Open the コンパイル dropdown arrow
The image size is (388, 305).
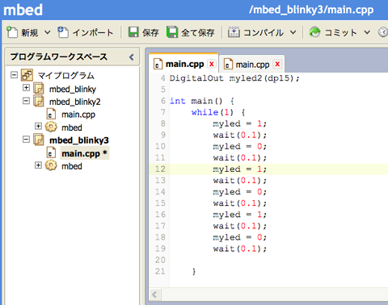(293, 32)
